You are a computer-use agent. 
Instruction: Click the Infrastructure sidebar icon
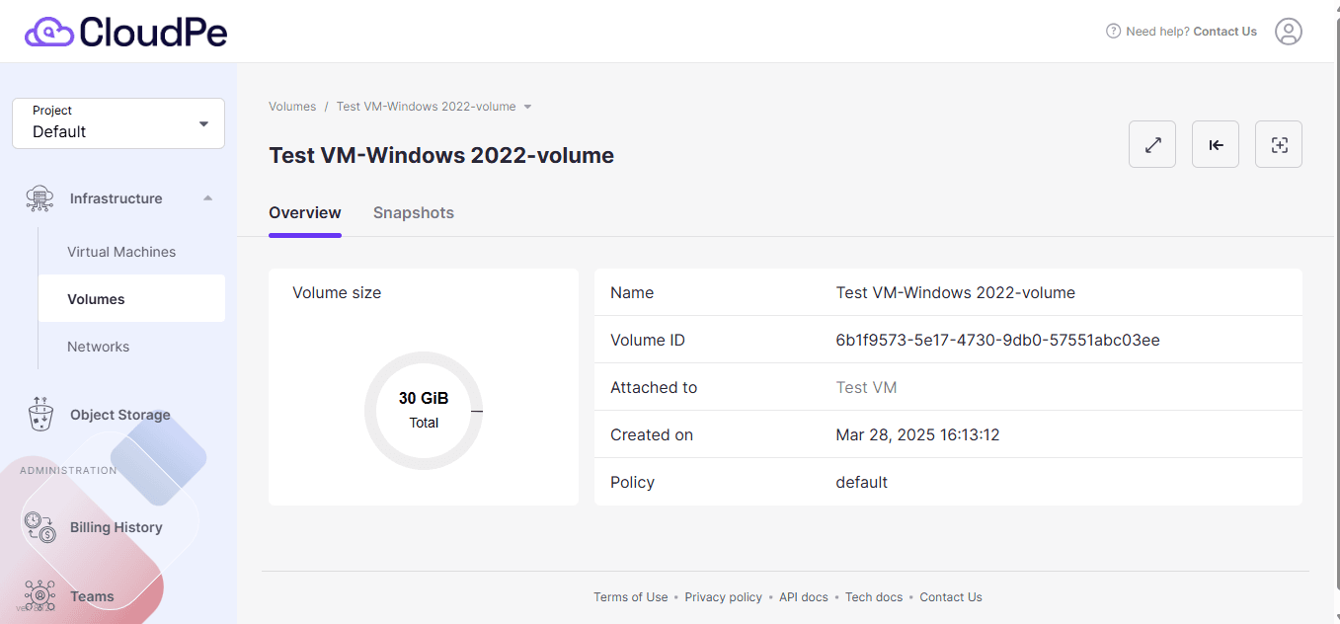(39, 197)
